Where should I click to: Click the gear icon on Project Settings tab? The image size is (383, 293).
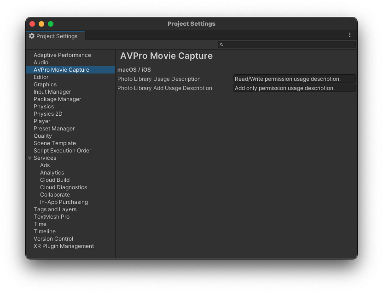[32, 36]
